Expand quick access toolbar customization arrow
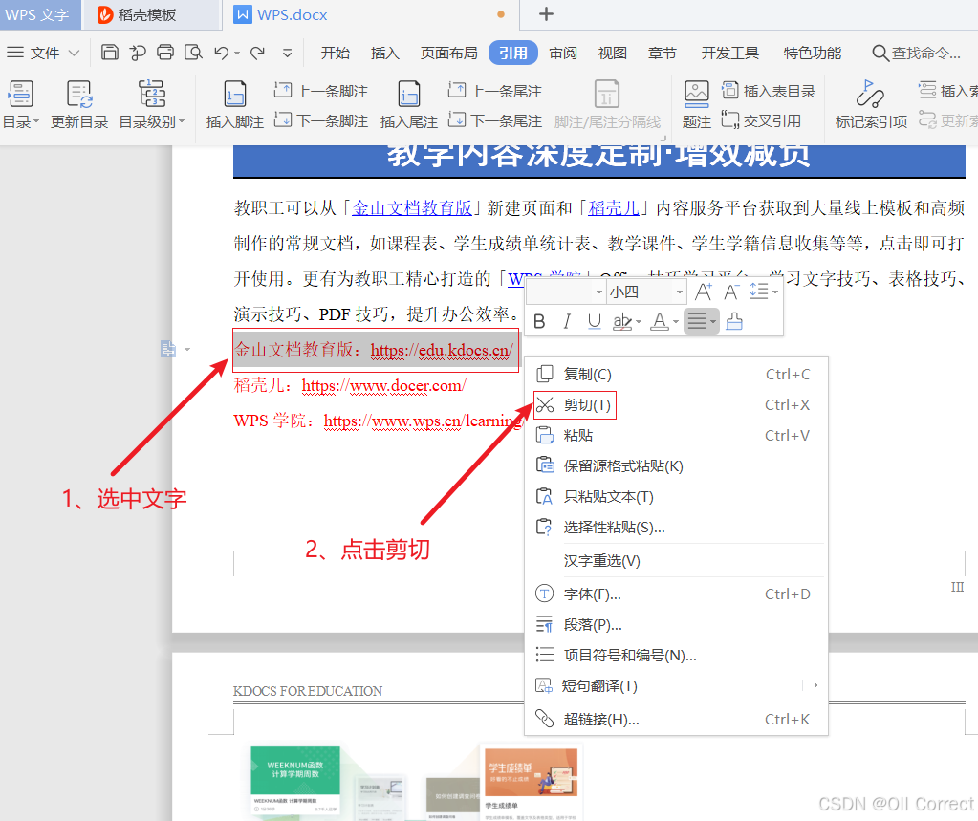Viewport: 978px width, 821px height. click(x=287, y=53)
